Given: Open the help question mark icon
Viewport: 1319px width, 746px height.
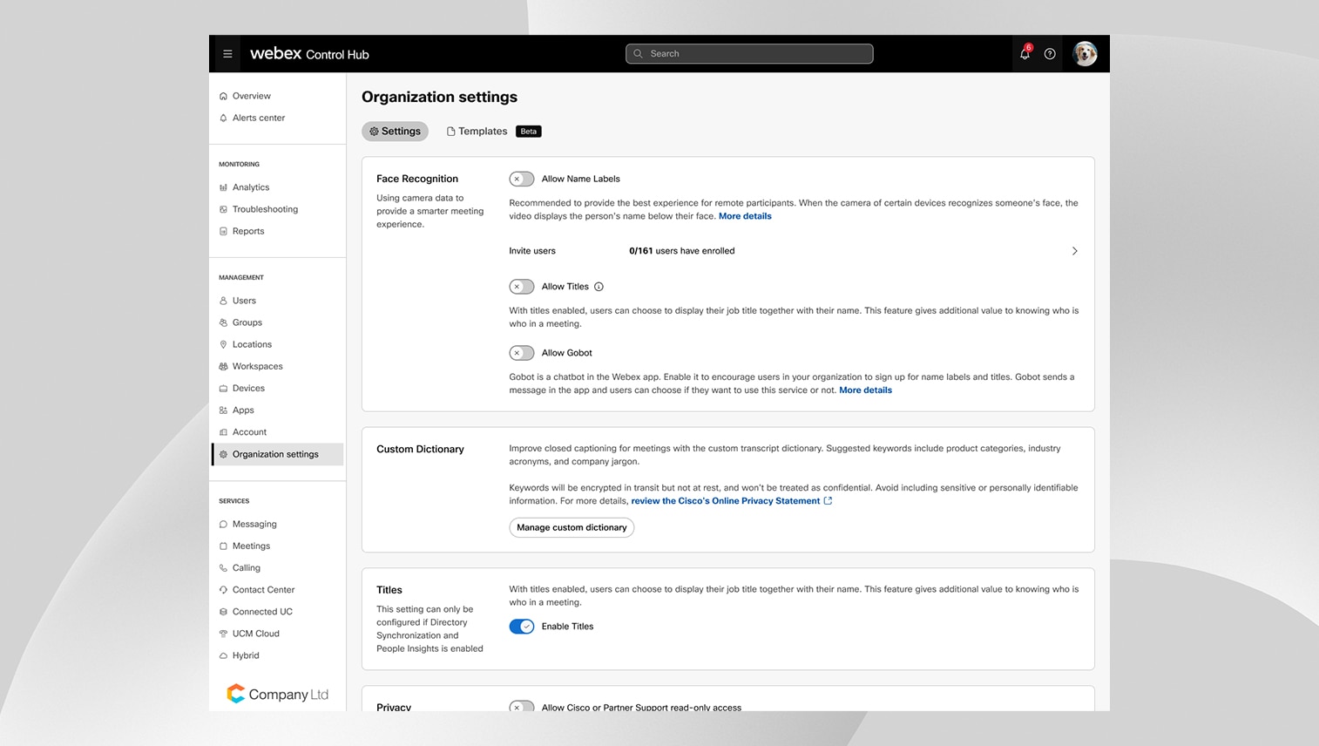Looking at the screenshot, I should coord(1050,54).
